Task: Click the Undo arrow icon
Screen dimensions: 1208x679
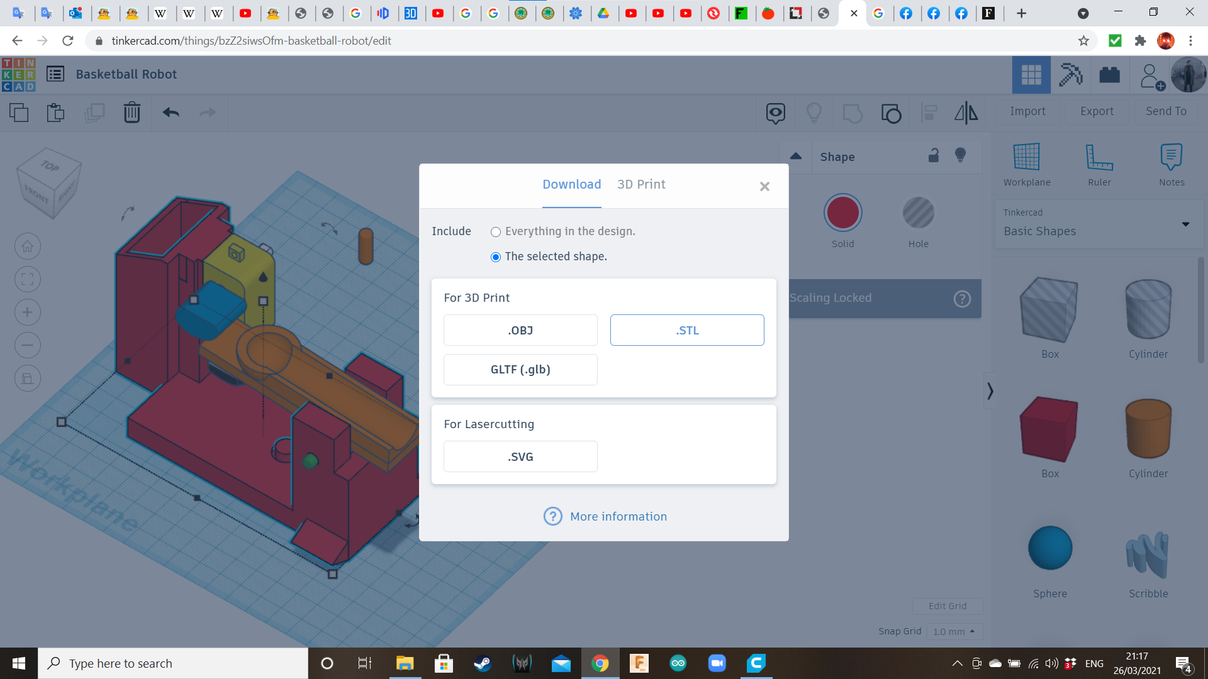Action: coord(171,113)
